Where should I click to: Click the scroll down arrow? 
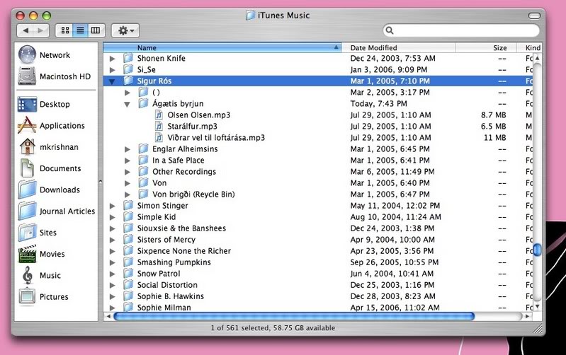(x=537, y=306)
